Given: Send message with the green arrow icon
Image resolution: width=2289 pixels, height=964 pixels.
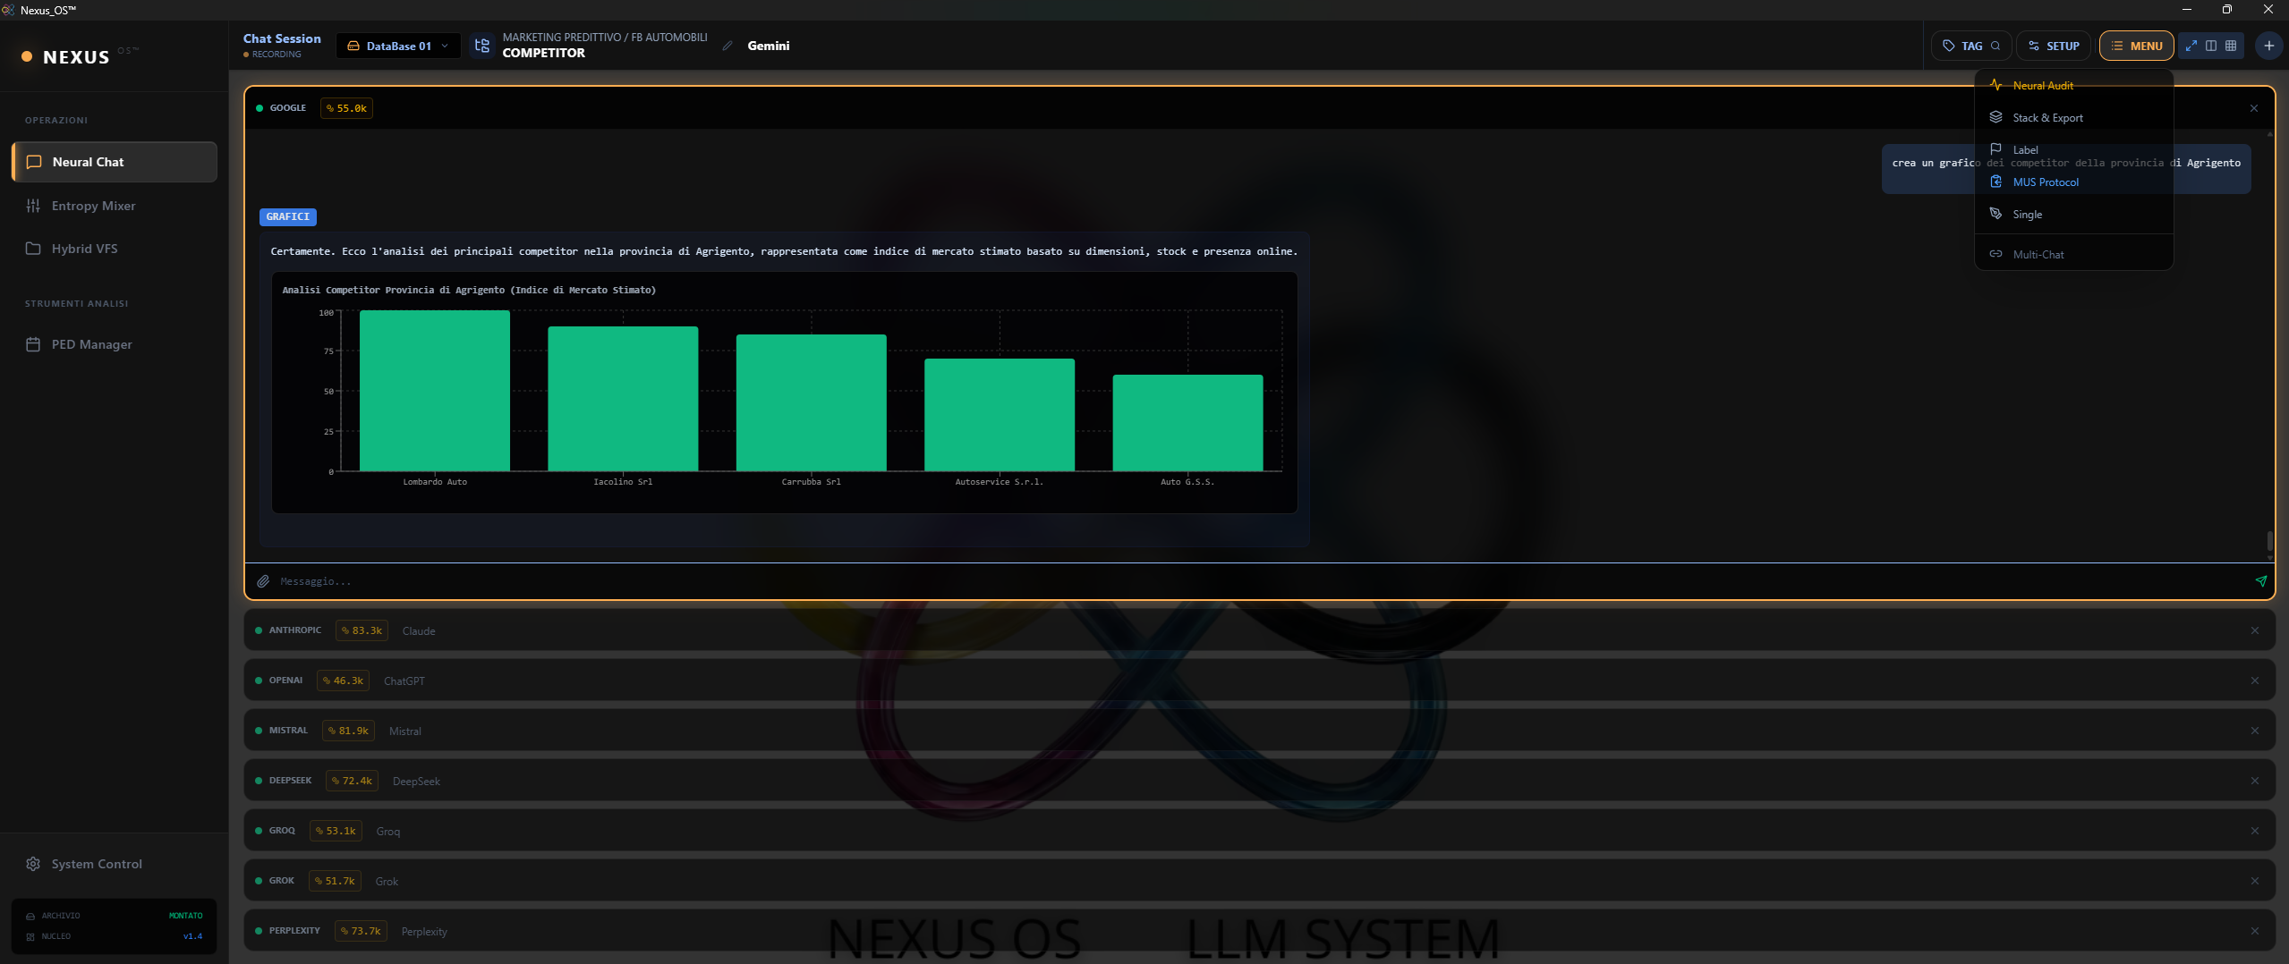Looking at the screenshot, I should click(x=2260, y=581).
